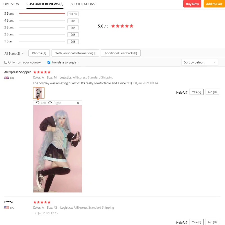Click AliExpress Shopper's star rating

[x=42, y=72]
